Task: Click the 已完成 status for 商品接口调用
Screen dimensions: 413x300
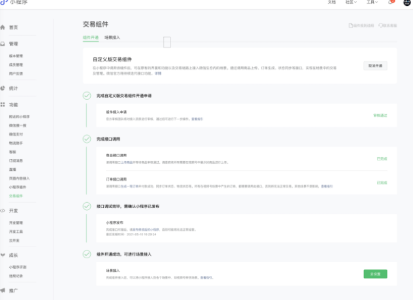Action: (x=382, y=159)
